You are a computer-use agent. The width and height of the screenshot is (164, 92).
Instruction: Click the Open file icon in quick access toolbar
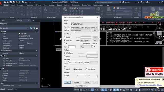[x=7, y=2]
